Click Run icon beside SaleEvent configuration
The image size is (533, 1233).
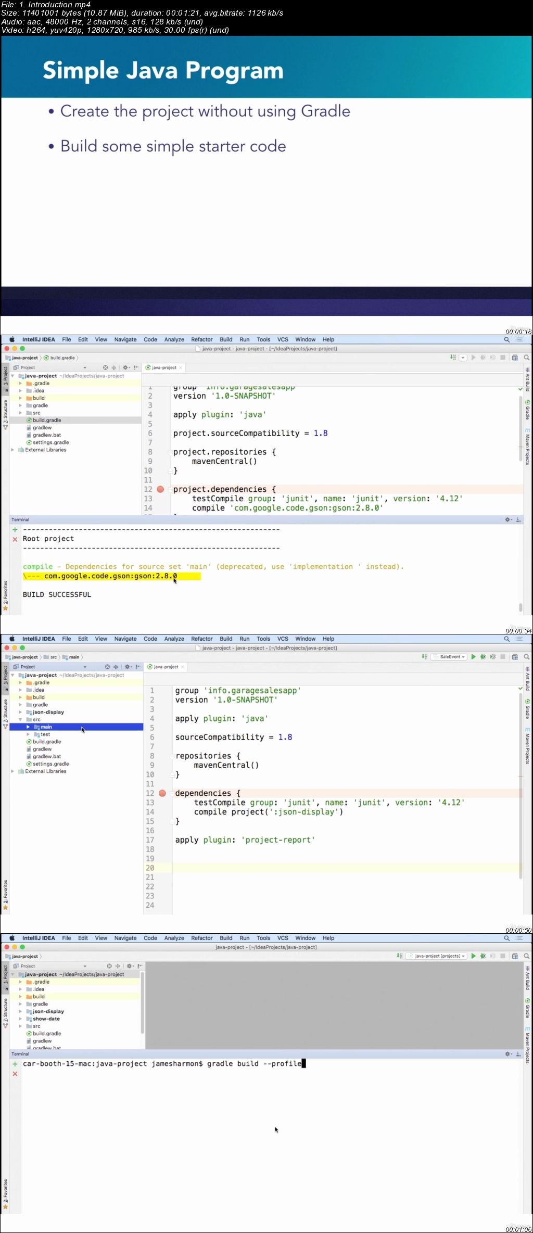click(x=473, y=657)
